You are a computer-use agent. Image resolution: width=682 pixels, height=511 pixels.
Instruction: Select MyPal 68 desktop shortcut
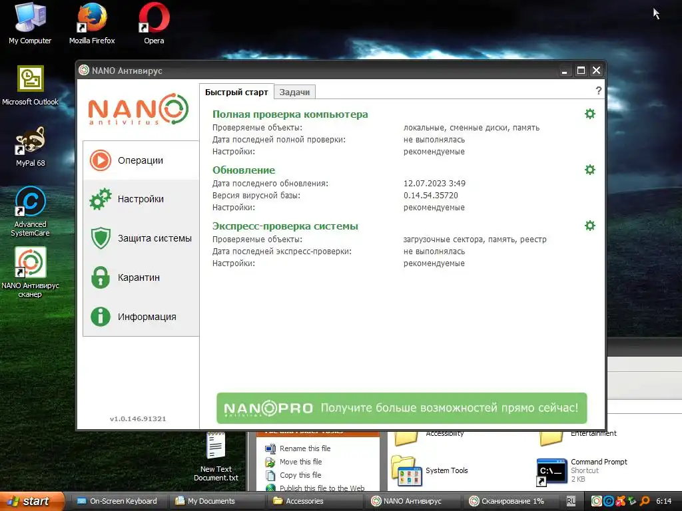(30, 147)
